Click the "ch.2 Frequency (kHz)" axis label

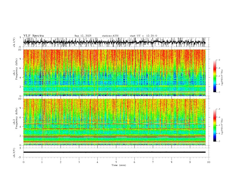(x=15, y=118)
